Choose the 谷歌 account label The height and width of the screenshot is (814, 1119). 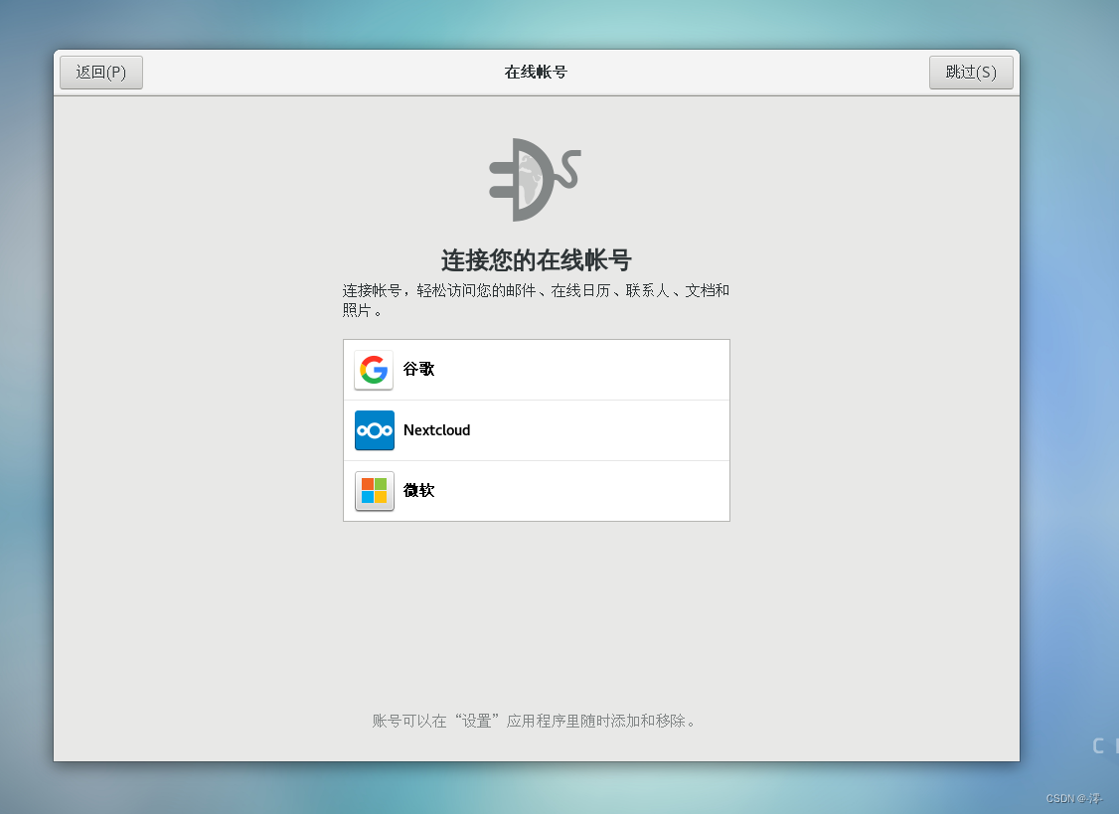tap(419, 369)
